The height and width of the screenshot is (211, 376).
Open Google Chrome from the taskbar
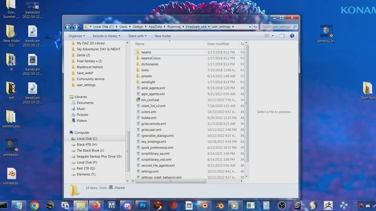coord(35,206)
